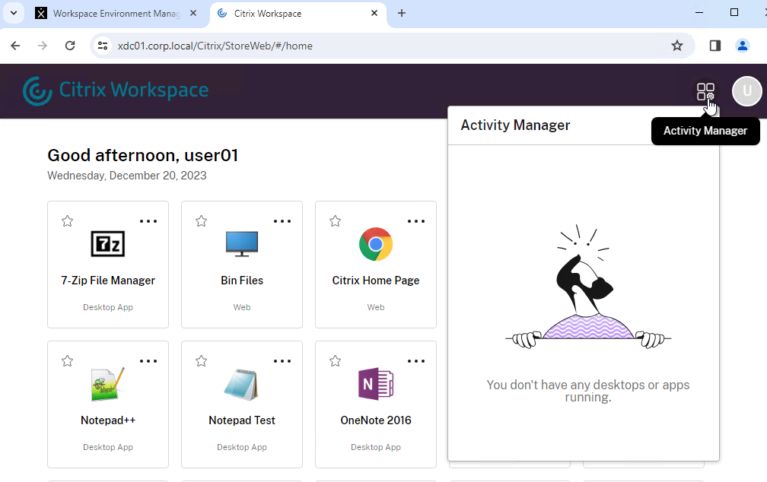Open the browser side panel

(715, 46)
